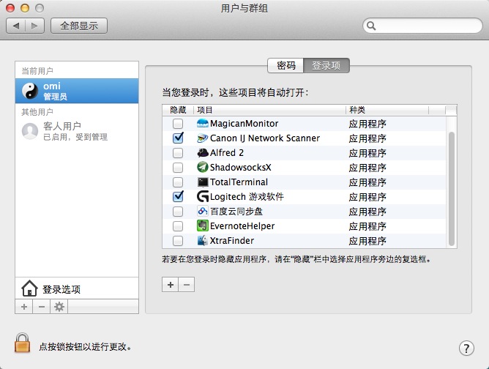Switch to the 密码 tab

coord(285,65)
